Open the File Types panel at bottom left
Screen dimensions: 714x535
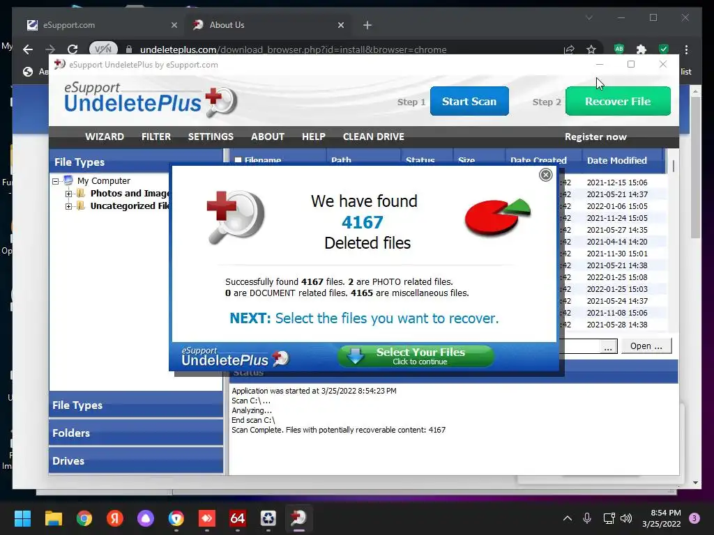point(136,405)
